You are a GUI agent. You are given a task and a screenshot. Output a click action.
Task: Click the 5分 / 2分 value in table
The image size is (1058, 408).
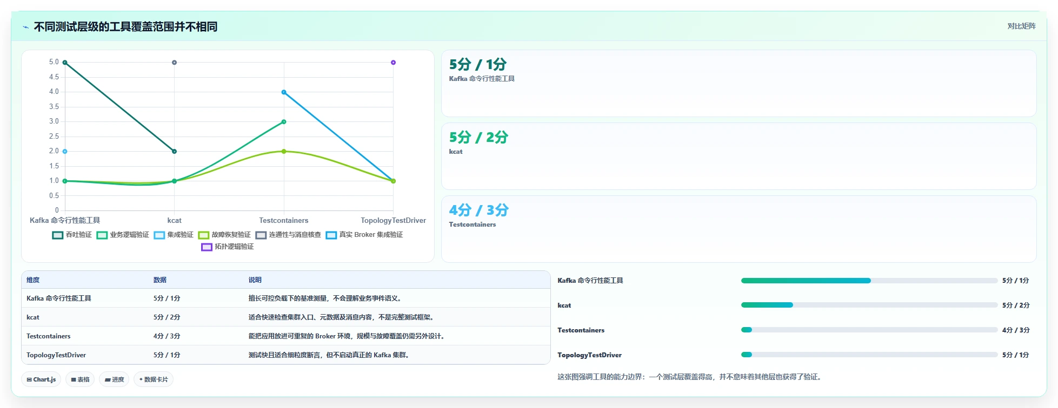coord(167,317)
